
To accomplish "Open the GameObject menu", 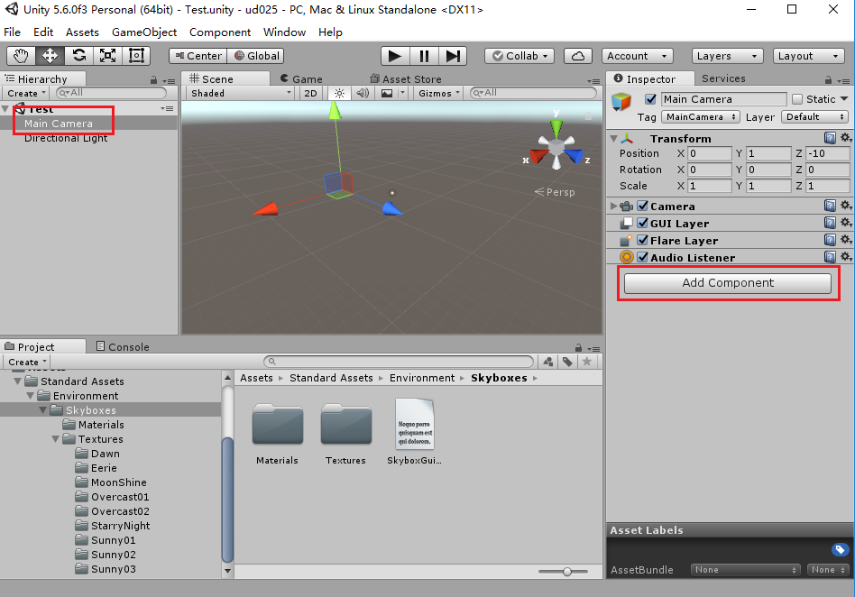I will [x=144, y=32].
